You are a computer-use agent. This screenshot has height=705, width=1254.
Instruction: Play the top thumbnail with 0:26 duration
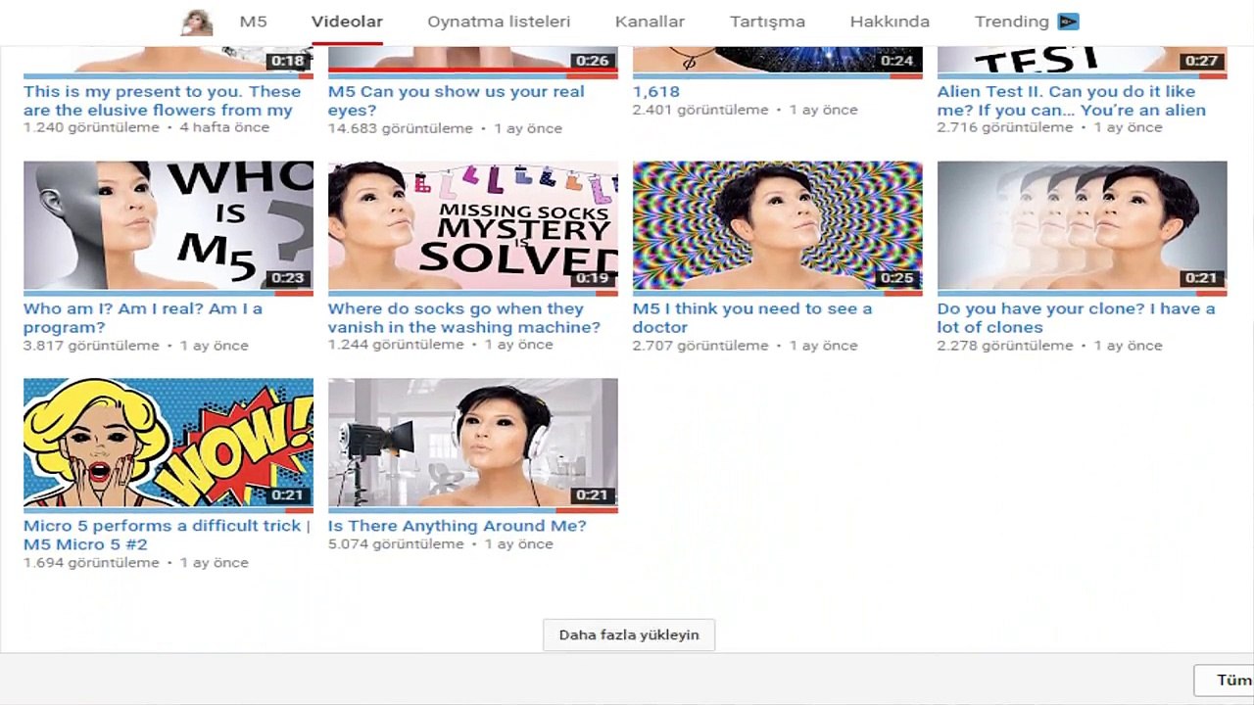pyautogui.click(x=473, y=60)
